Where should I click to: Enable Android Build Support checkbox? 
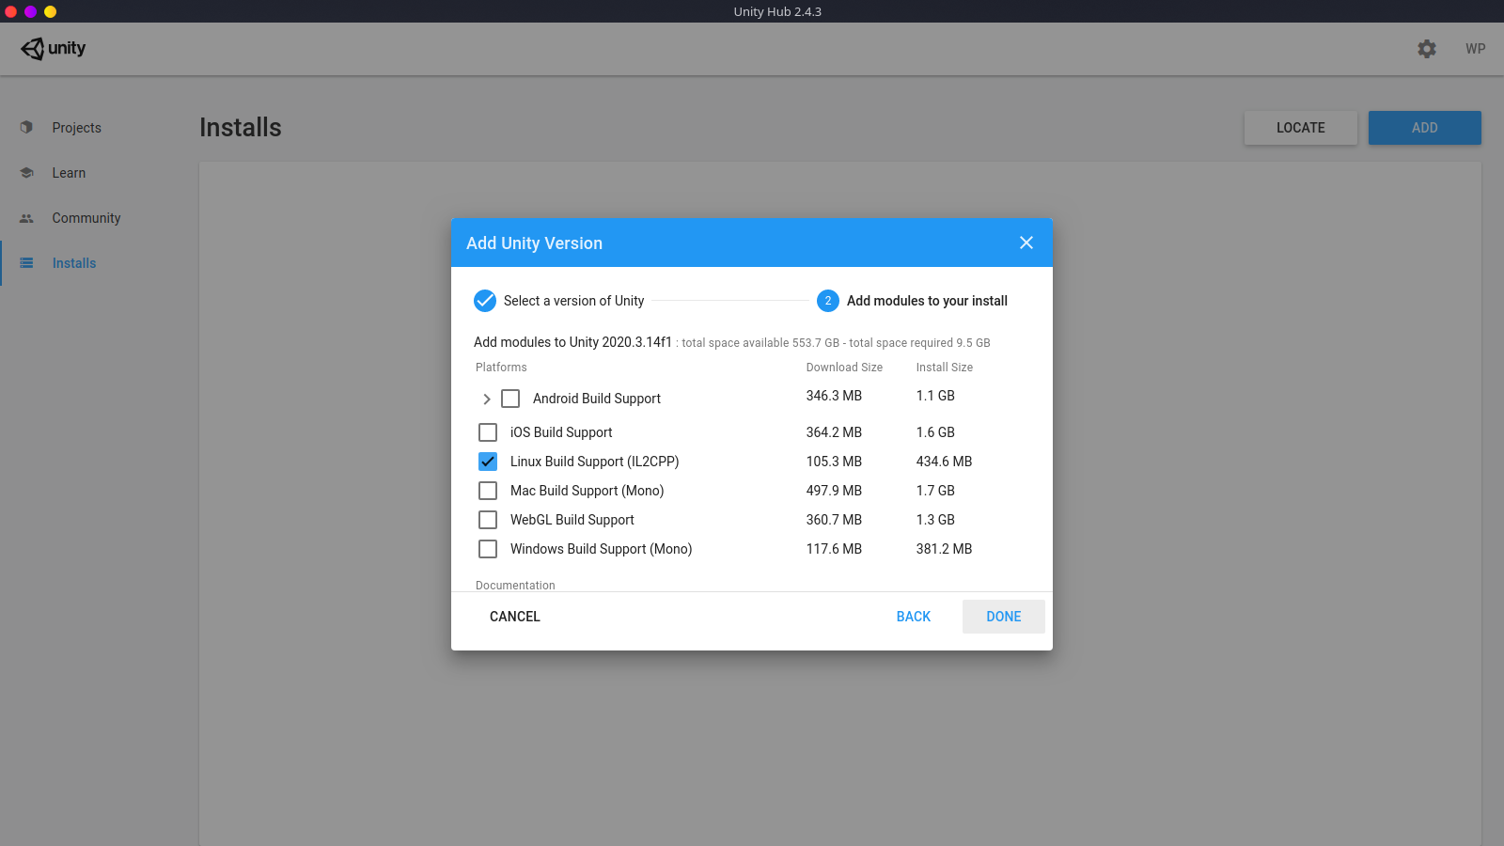pos(510,399)
